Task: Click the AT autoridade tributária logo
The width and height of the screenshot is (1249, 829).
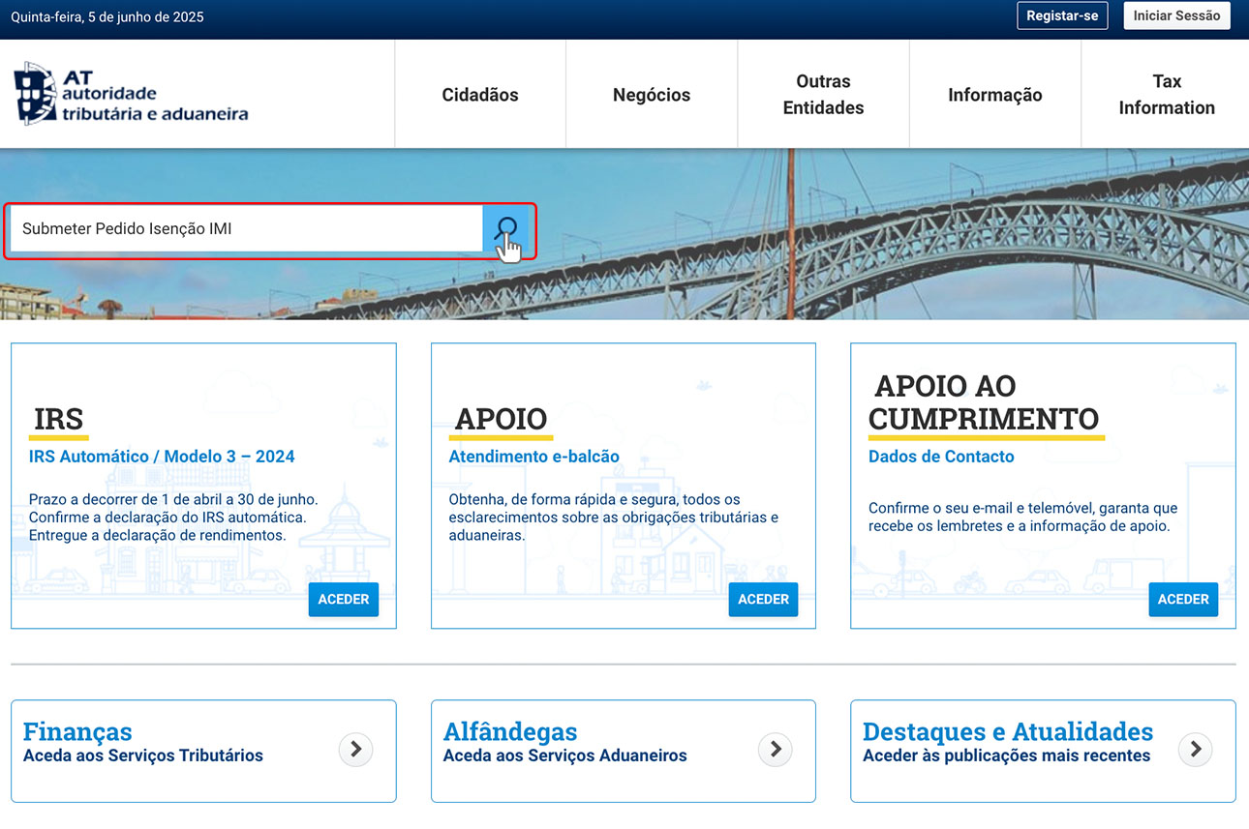Action: [131, 95]
